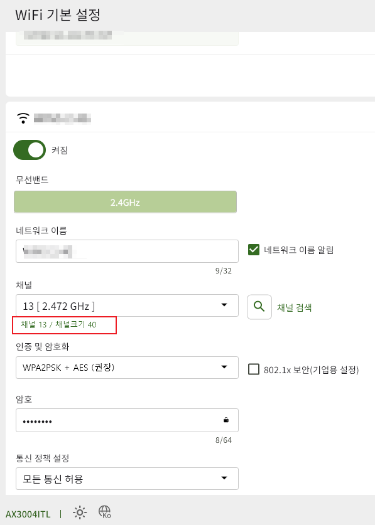Image resolution: width=375 pixels, height=525 pixels.
Task: Open the 통신 정책 설정 dropdown
Action: click(127, 479)
